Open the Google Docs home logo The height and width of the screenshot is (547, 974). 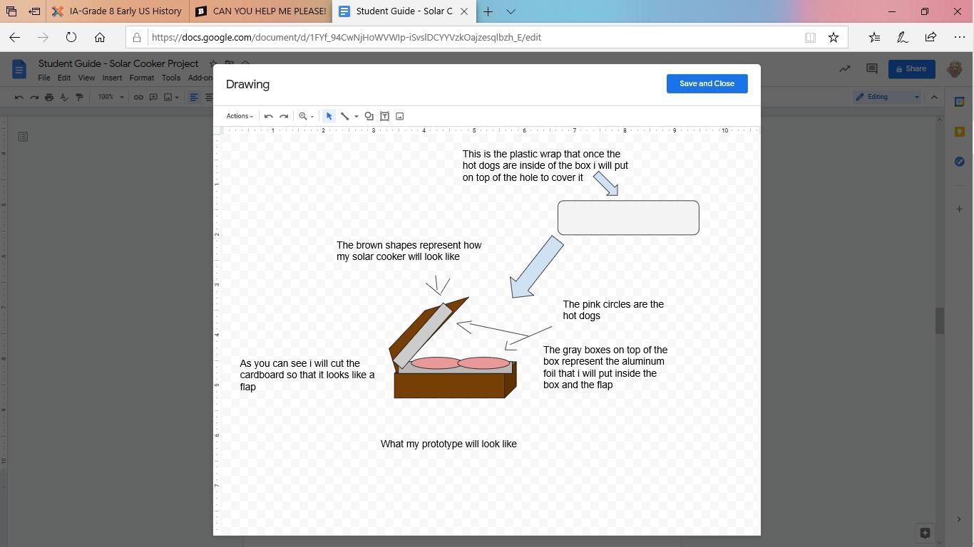pos(19,69)
